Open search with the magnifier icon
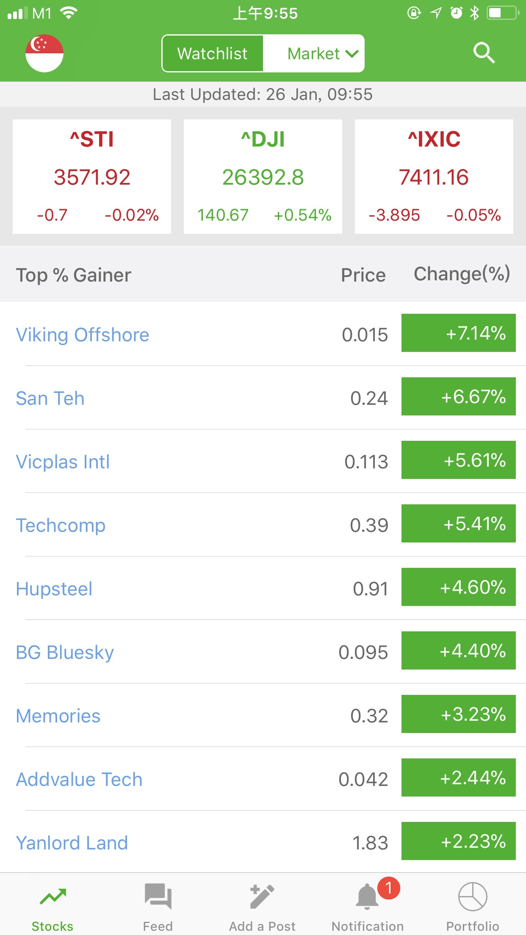526x935 pixels. pos(484,53)
